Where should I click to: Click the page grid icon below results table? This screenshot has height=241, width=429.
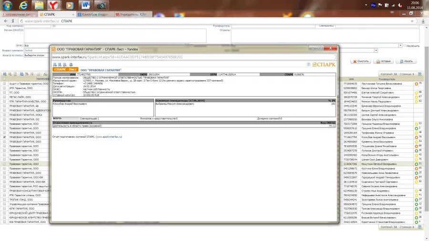coord(419,227)
